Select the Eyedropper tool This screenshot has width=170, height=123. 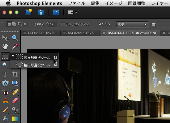click(15, 46)
